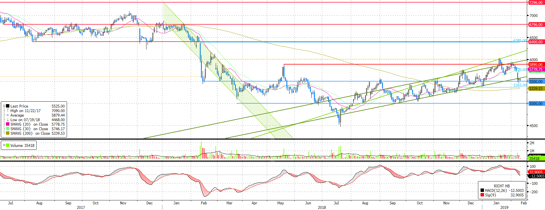
Task: Click the 6400.00 red price tag
Action: (x=536, y=42)
